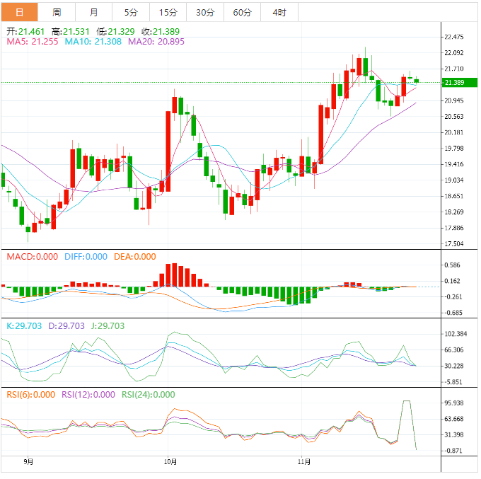Open the 15分 interval tab
481x479 pixels.
point(168,12)
